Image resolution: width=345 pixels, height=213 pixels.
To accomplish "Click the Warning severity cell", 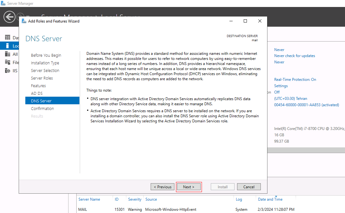I will click(135, 210).
